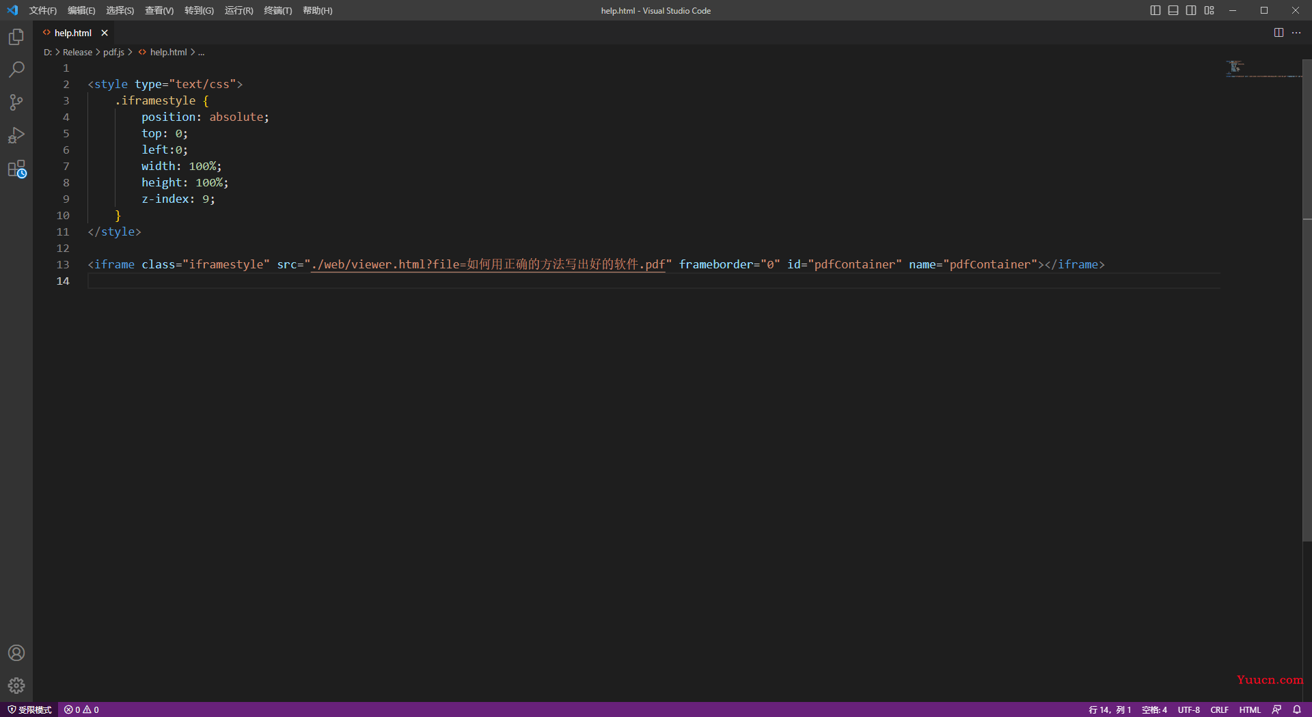
Task: Split the editor to the right
Action: click(x=1279, y=33)
